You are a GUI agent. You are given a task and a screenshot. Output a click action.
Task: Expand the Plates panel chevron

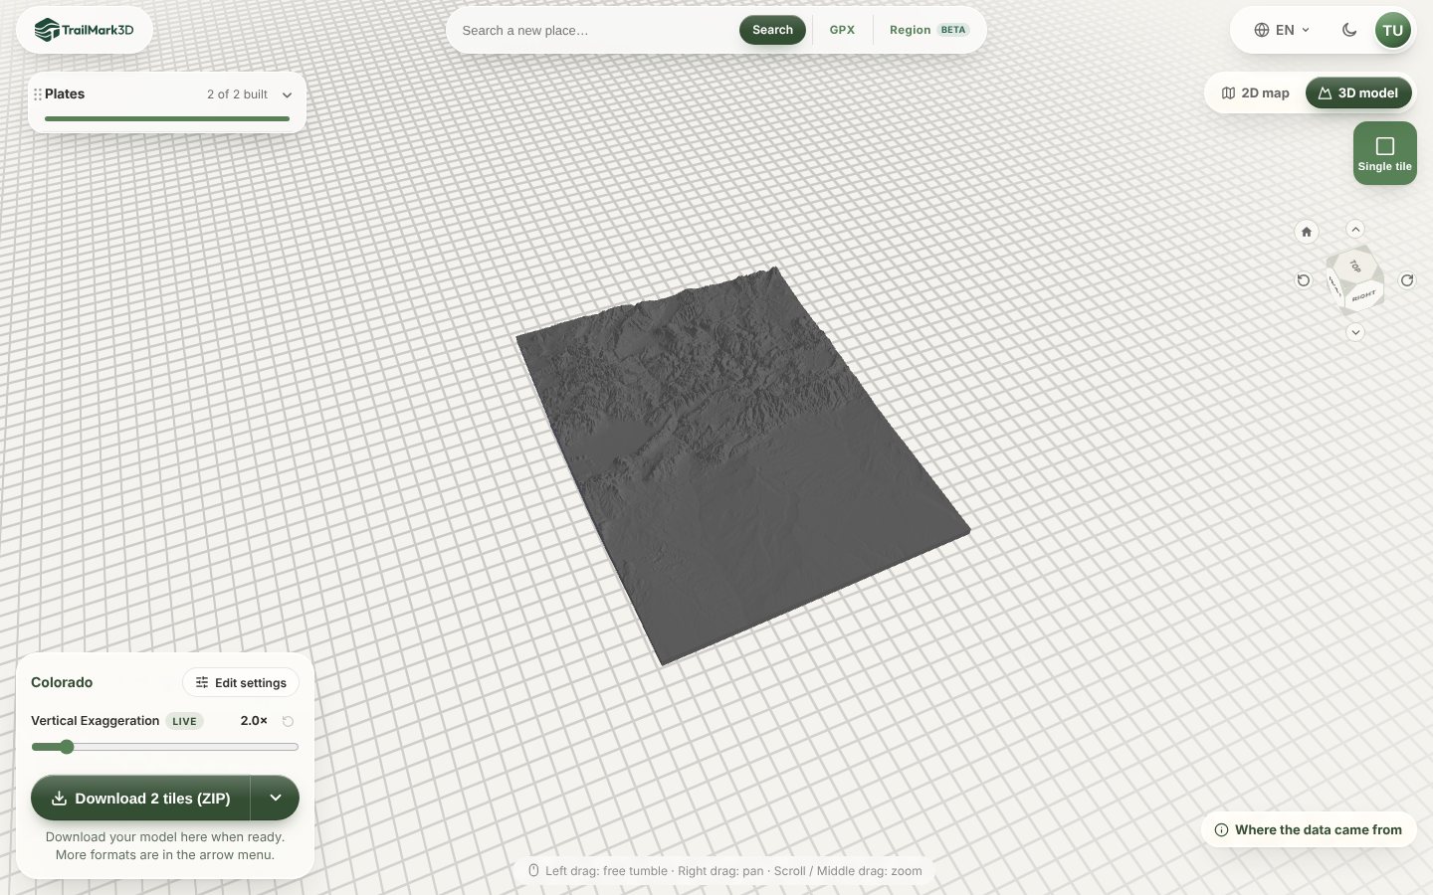287,95
